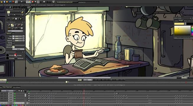Collapse the Main Panel with its arrow
This screenshot has width=193, height=106.
pyautogui.click(x=23, y=9)
